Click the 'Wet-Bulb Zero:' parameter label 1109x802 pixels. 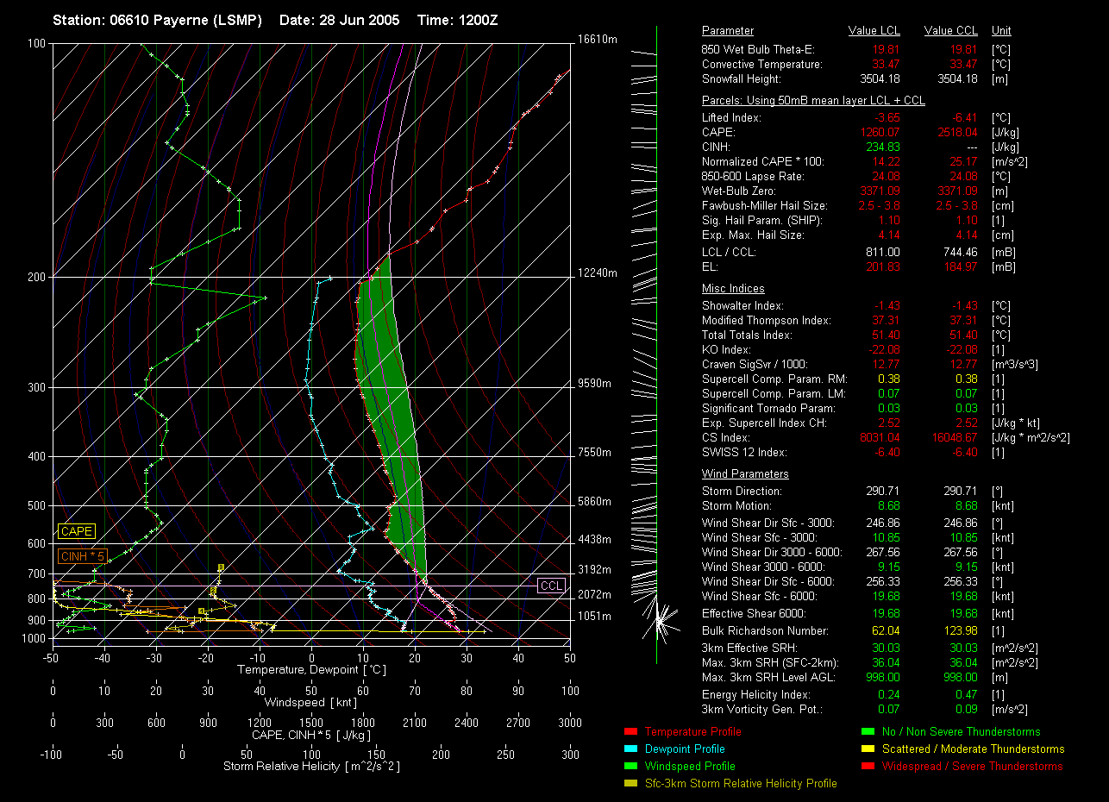pos(739,191)
